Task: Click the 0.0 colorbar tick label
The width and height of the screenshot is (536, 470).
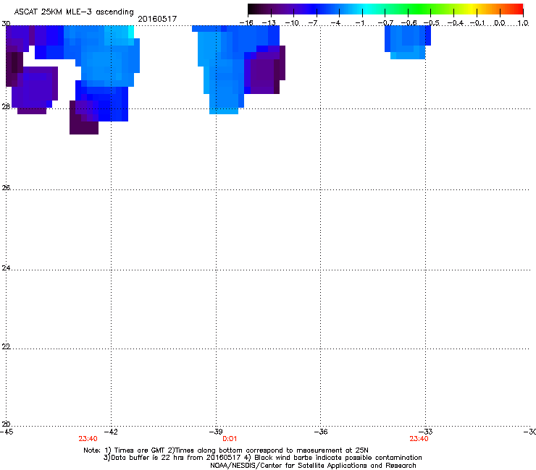Action: click(x=500, y=23)
